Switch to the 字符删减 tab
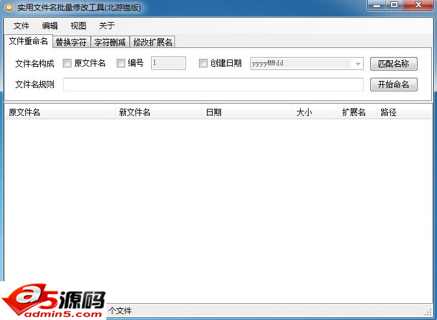Image resolution: width=437 pixels, height=320 pixels. pyautogui.click(x=110, y=42)
